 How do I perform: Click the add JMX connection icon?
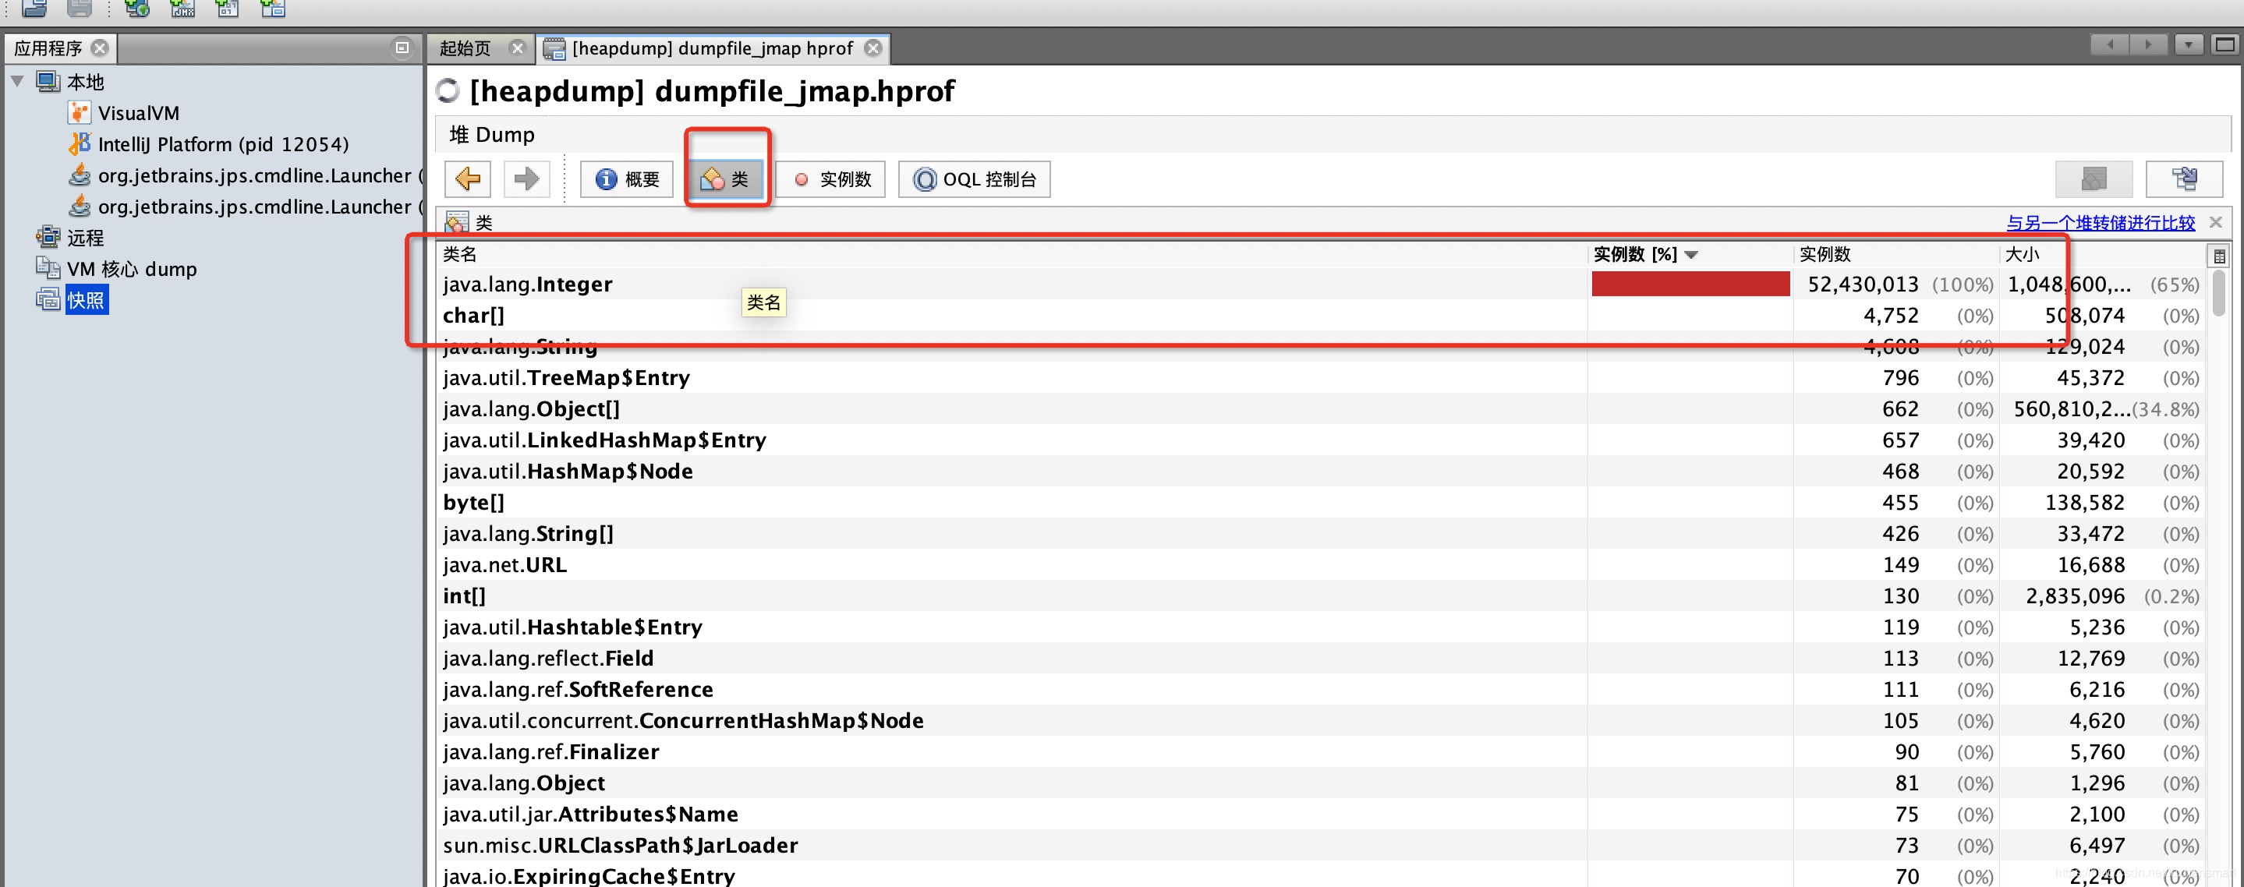coord(183,9)
